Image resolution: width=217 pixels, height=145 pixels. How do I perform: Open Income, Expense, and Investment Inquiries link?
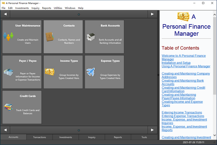click(184, 121)
